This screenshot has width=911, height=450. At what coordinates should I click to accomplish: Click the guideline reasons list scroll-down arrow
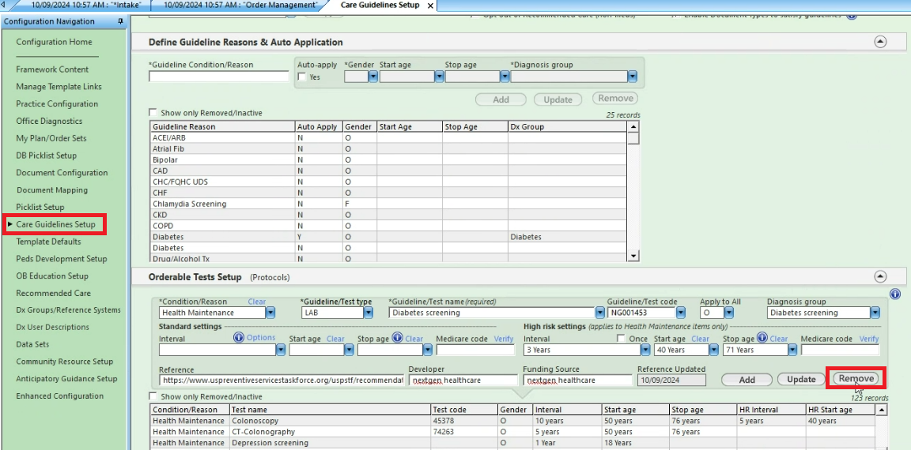point(633,256)
